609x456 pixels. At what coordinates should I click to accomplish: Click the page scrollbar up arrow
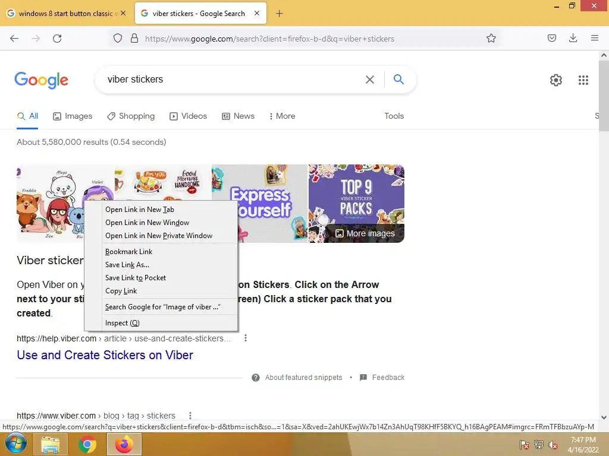[x=604, y=55]
